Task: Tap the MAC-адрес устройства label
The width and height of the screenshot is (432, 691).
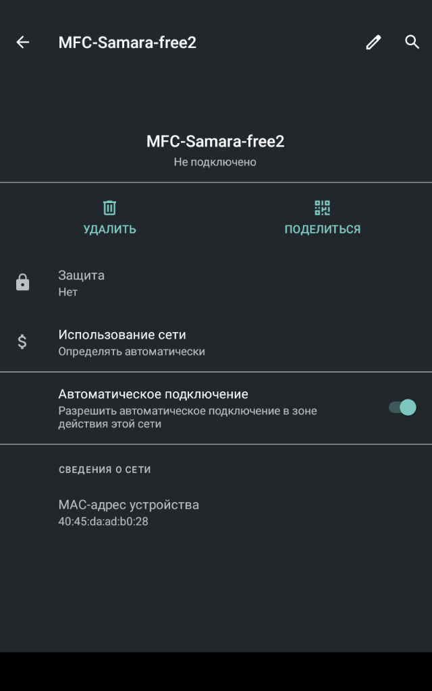Action: tap(129, 505)
